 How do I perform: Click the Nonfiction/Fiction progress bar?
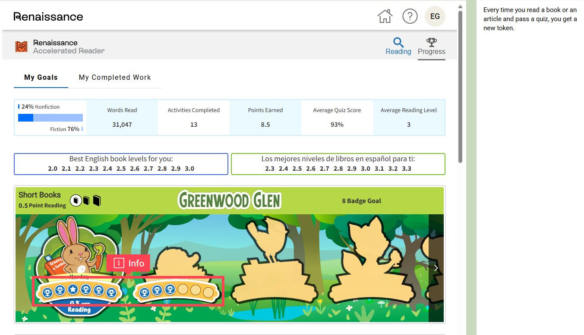[x=50, y=117]
